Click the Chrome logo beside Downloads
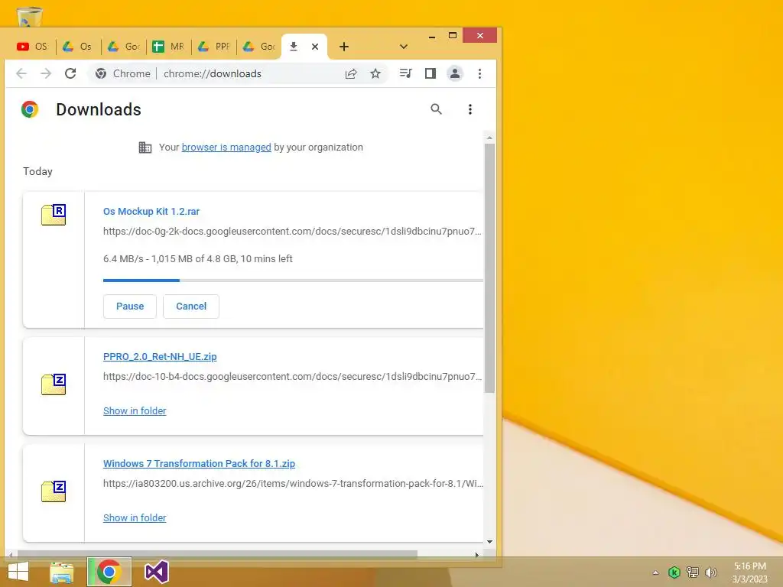 [x=30, y=109]
